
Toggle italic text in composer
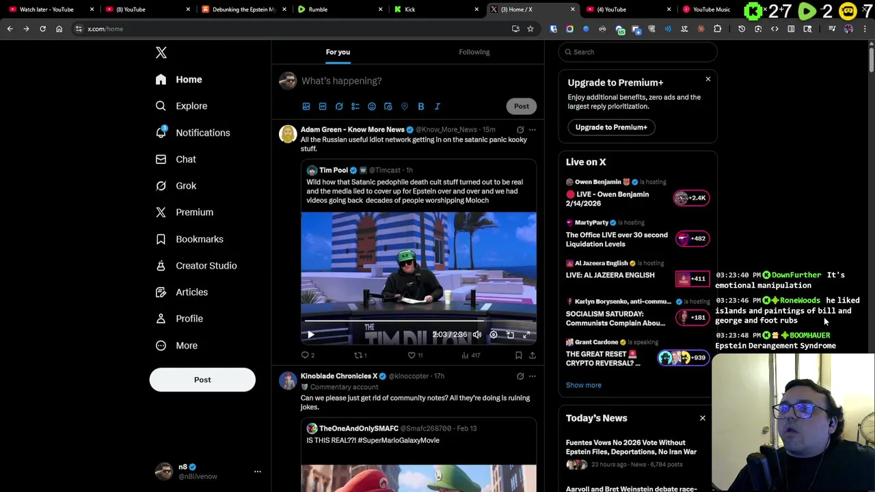[437, 107]
